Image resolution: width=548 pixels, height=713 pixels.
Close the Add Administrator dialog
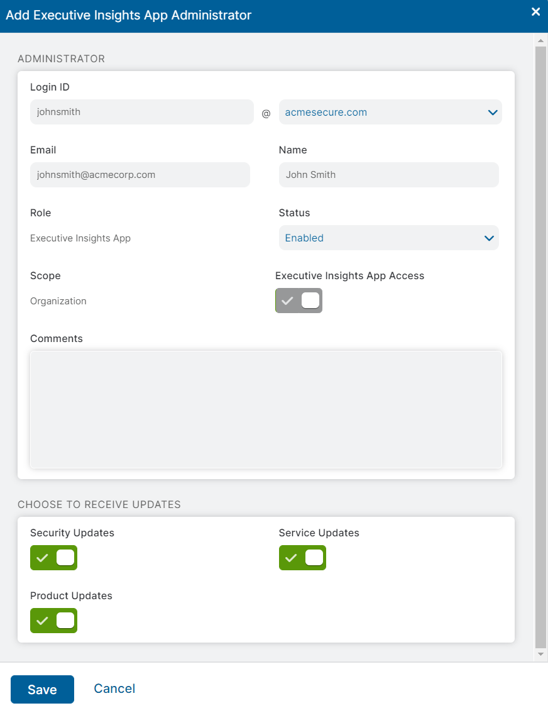click(x=535, y=11)
